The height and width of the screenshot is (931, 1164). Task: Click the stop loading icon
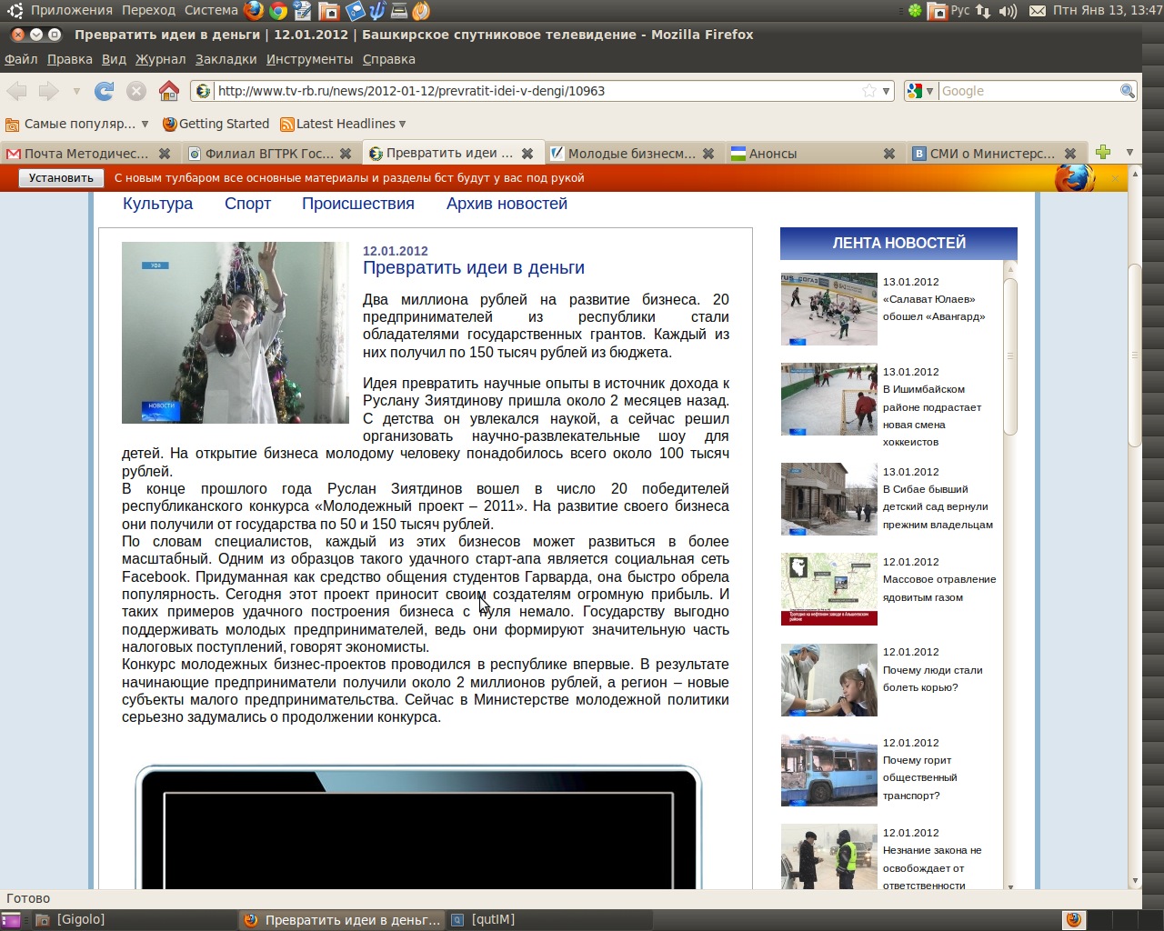(136, 91)
